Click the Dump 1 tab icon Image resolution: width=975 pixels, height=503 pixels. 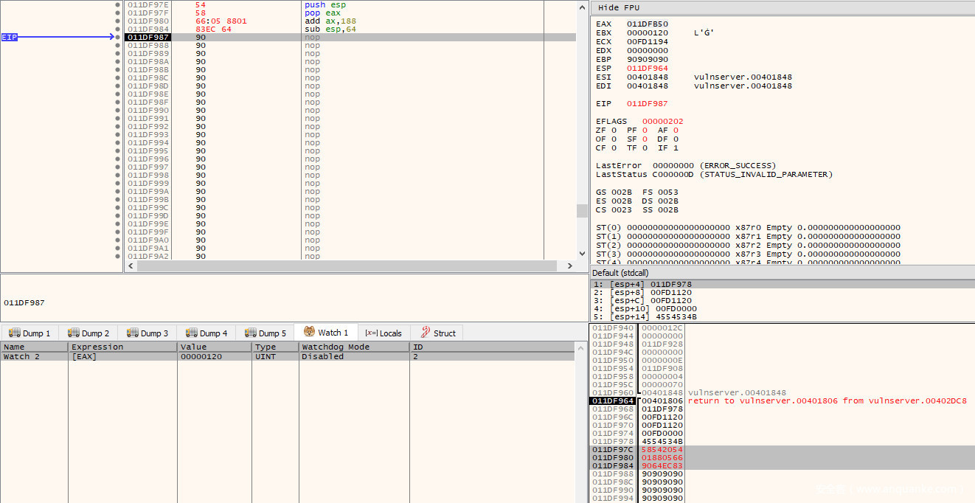pos(14,333)
